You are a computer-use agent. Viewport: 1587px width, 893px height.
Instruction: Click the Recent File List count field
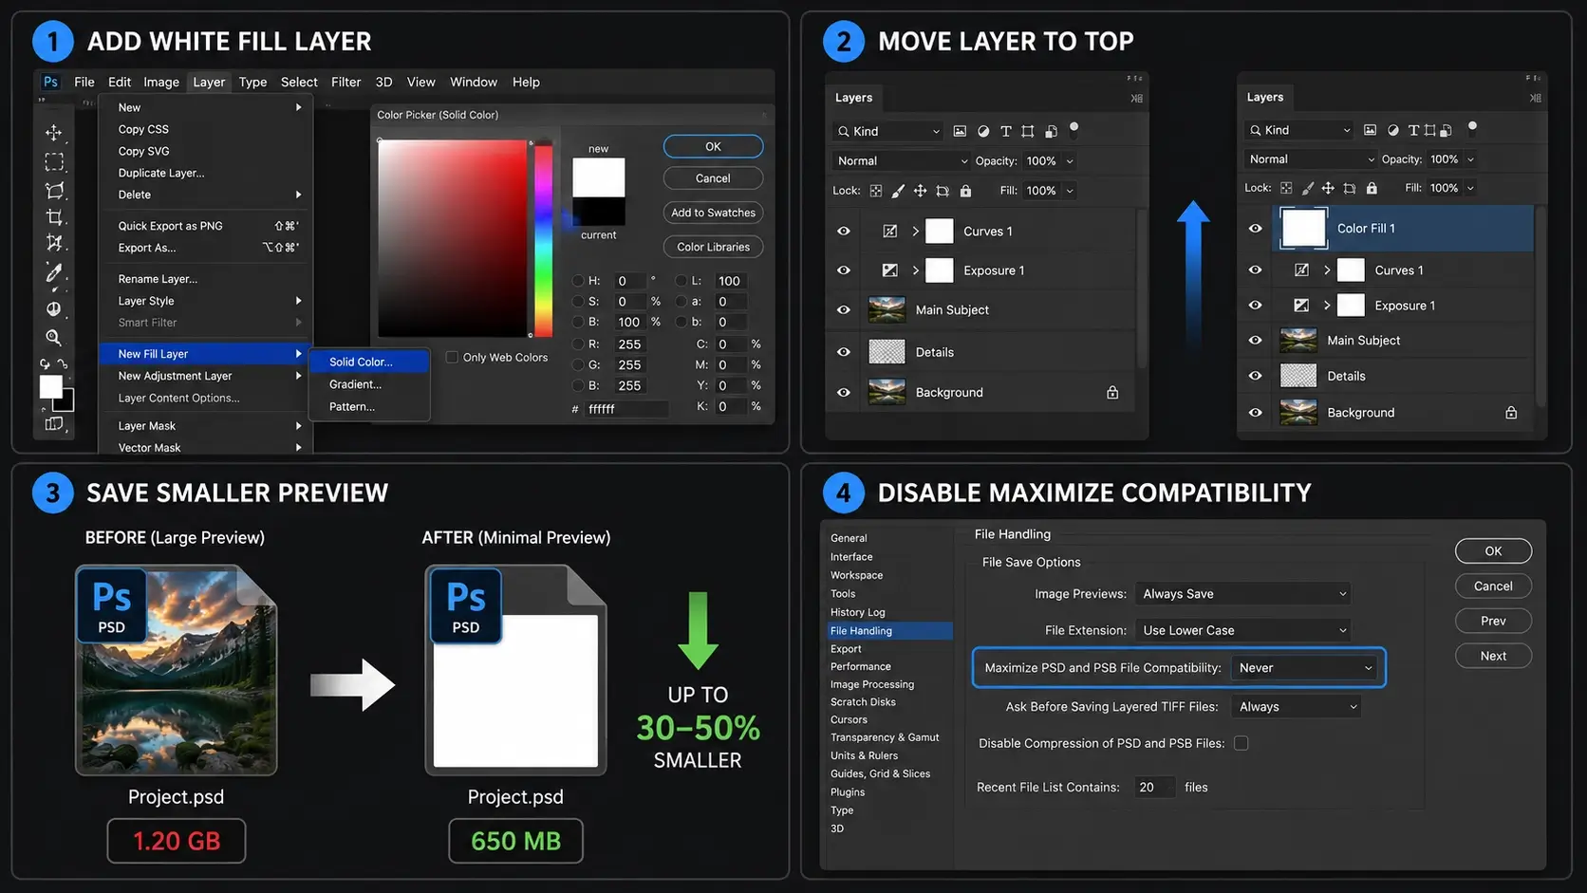coord(1154,787)
